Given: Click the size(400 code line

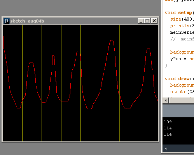Looking at the screenshot, I should (182, 19).
